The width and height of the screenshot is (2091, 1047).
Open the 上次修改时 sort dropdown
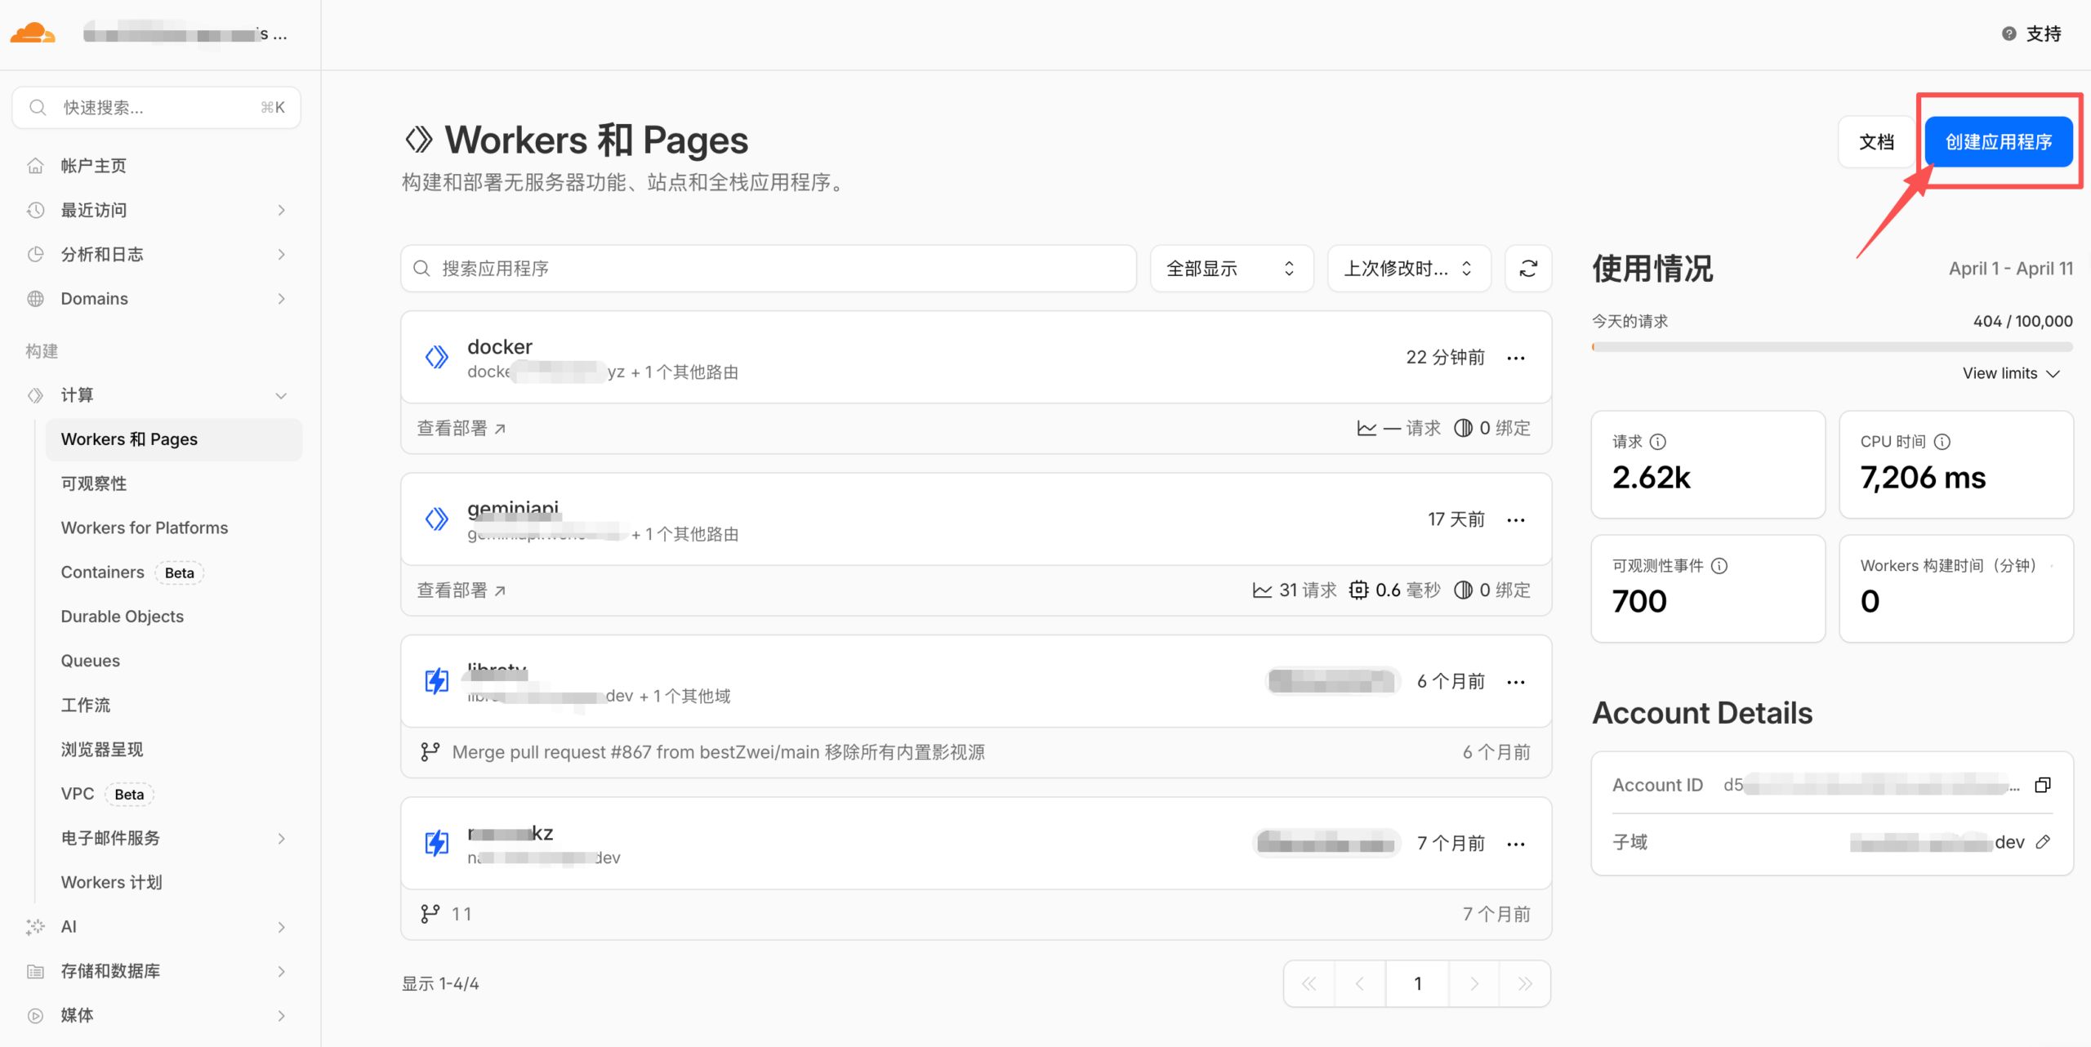pos(1408,269)
